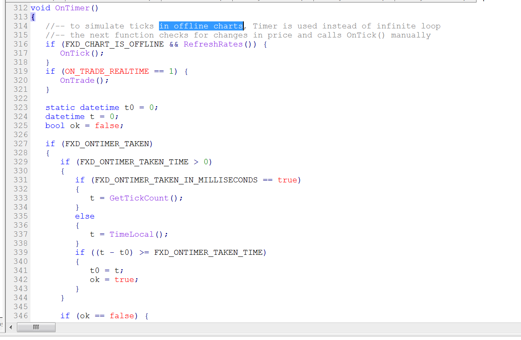Screen dimensions: 521x340
Task: Click the highlighted opening brace on line 313
Action: tap(33, 17)
